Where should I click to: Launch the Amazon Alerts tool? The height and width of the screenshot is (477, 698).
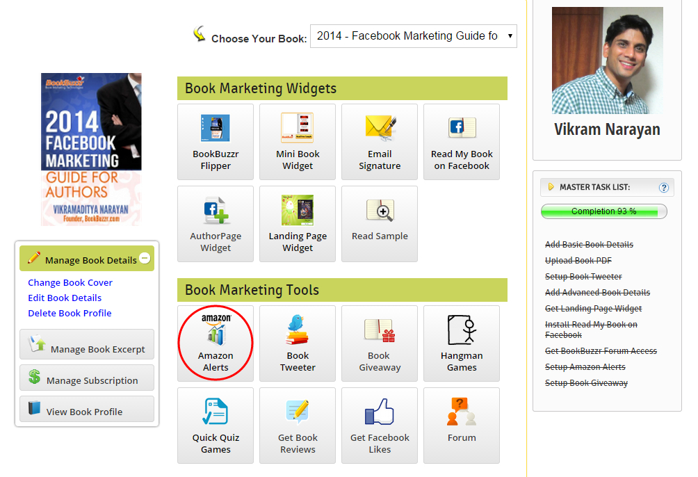click(216, 343)
